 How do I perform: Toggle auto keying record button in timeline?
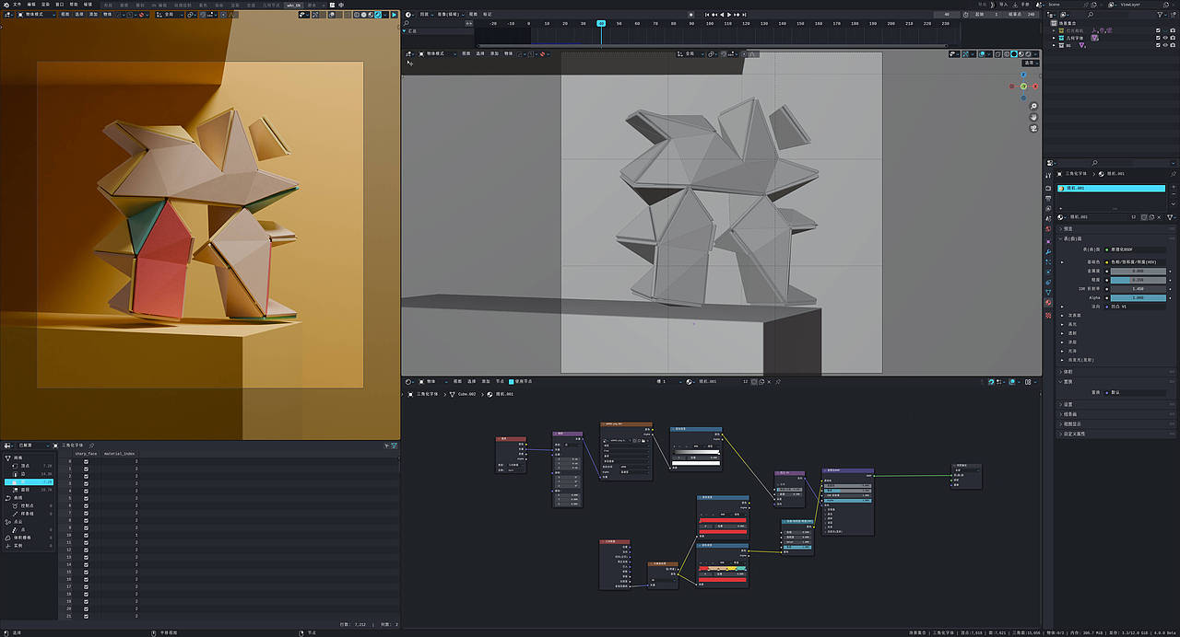tap(691, 15)
